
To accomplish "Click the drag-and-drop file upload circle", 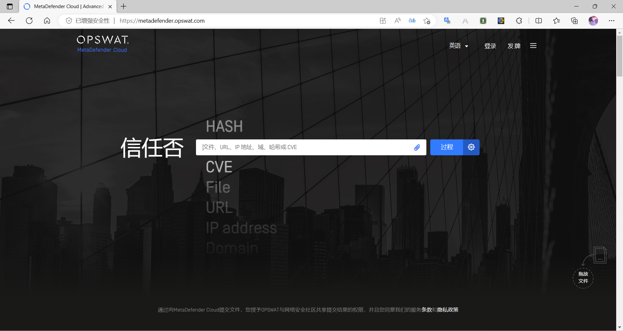I will (x=583, y=278).
